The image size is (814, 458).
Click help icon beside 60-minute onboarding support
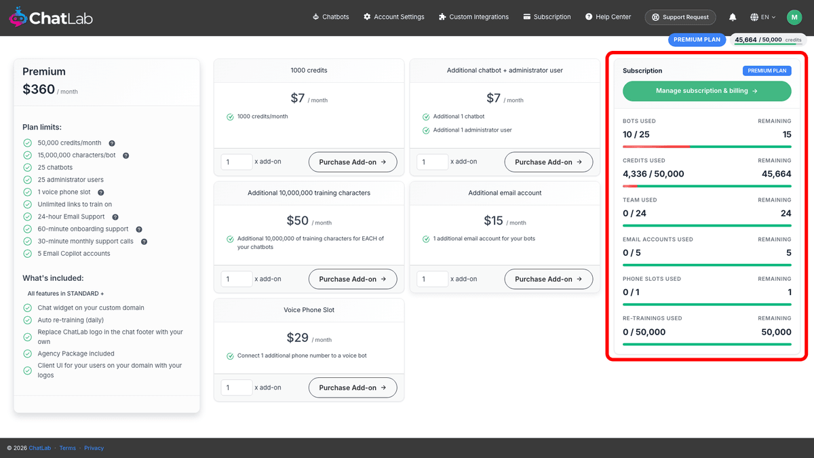click(139, 229)
